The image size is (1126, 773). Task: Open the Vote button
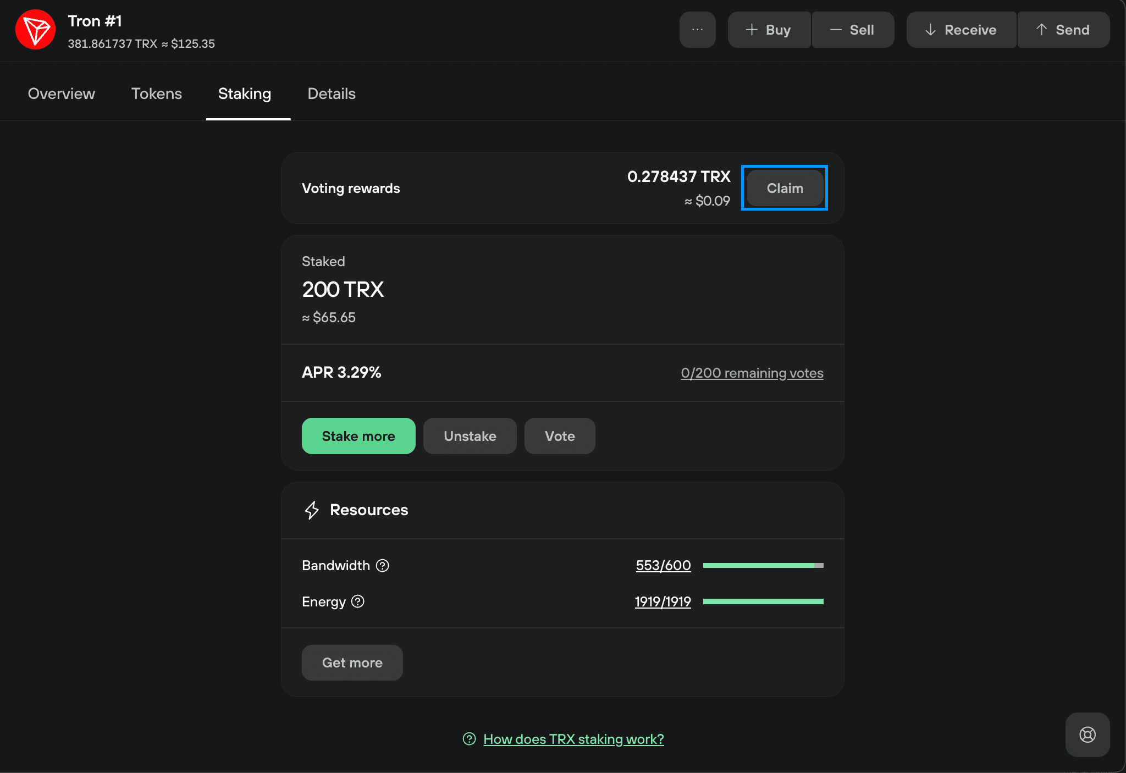click(560, 436)
